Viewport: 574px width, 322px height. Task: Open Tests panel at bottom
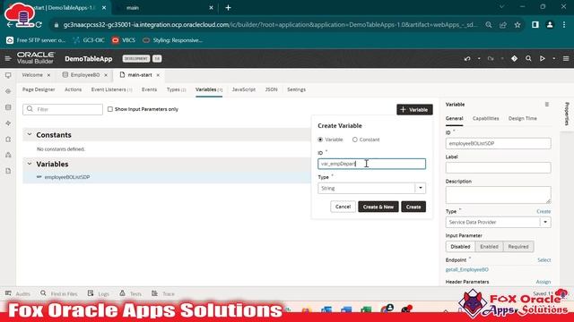[131, 293]
